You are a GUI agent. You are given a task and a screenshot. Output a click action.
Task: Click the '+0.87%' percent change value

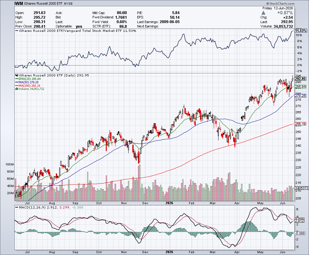pyautogui.click(x=285, y=13)
